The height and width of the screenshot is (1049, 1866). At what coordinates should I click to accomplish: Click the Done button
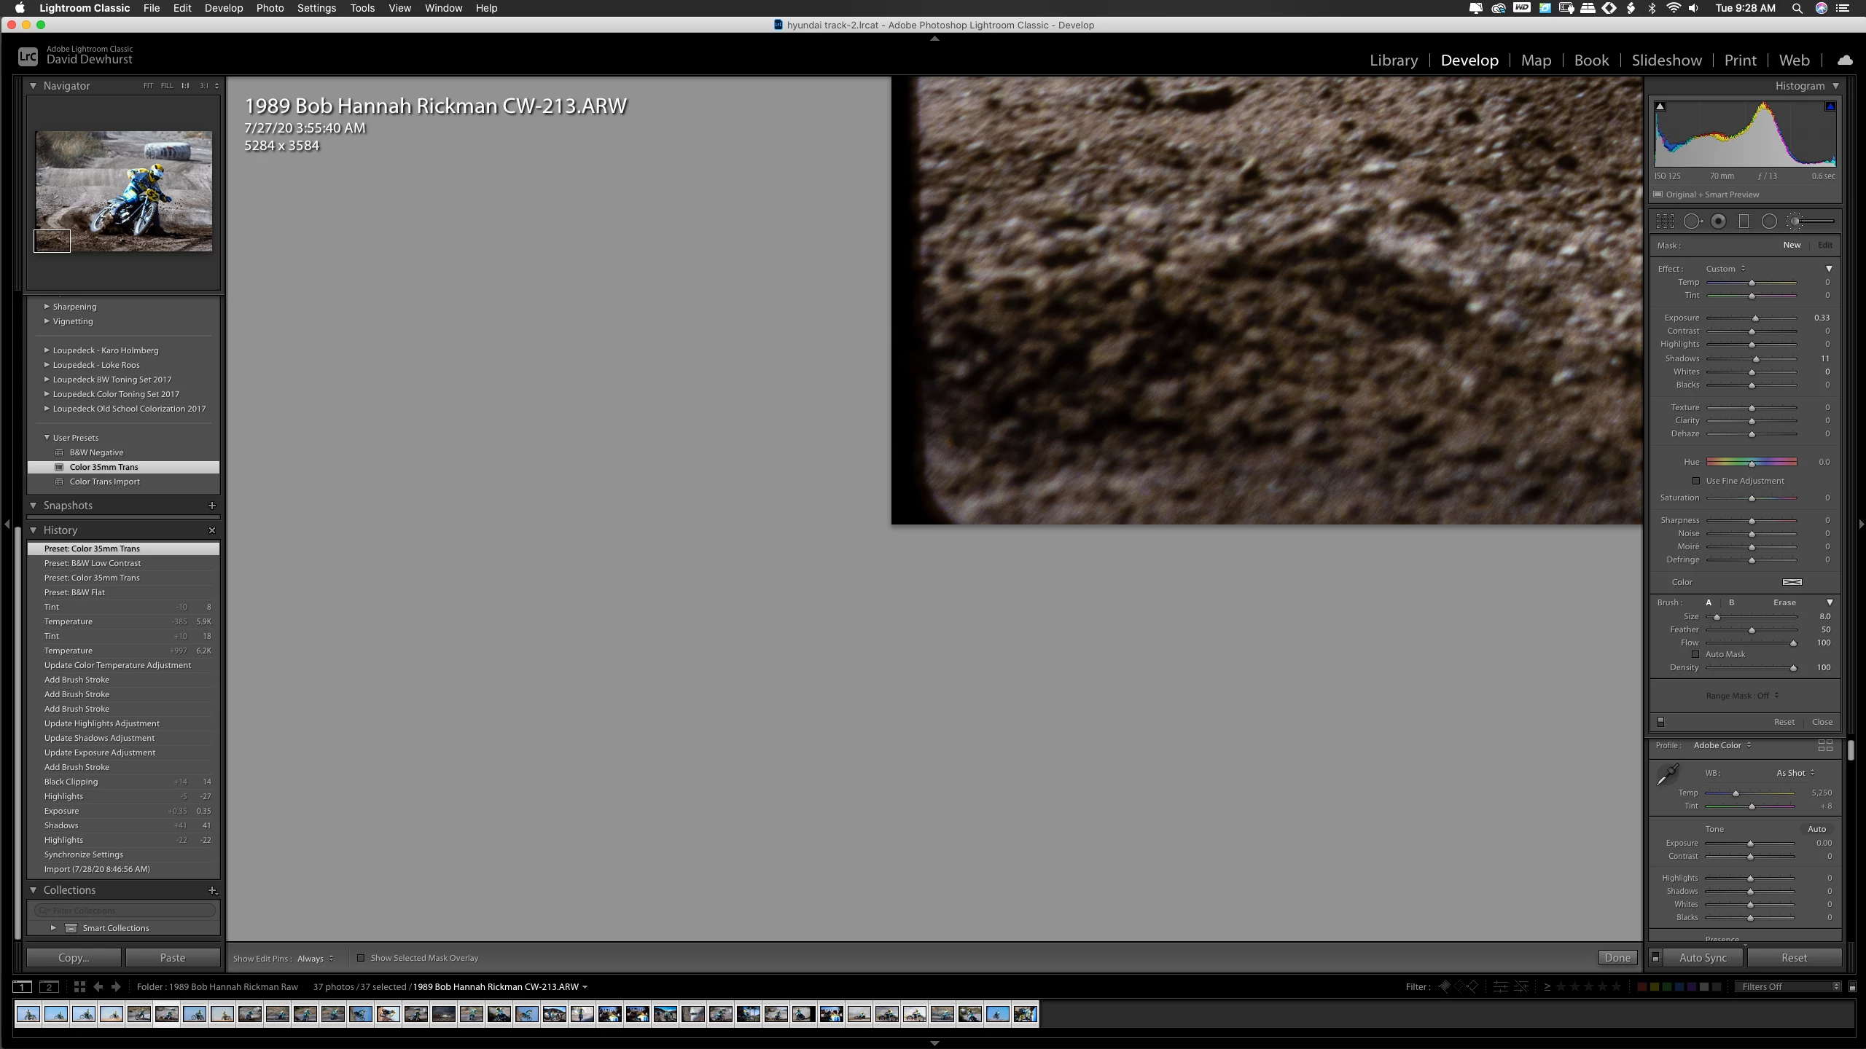tap(1617, 958)
